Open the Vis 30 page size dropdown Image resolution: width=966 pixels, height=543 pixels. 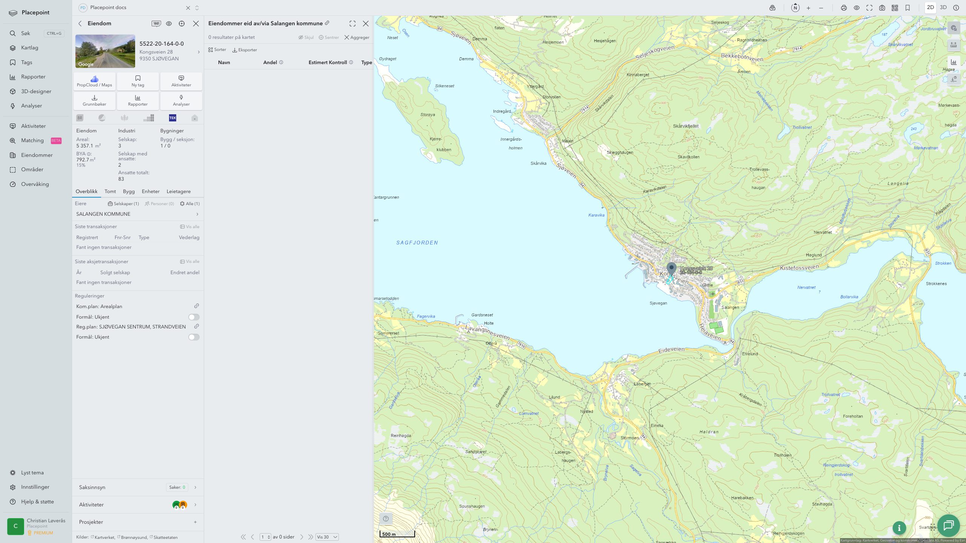[327, 537]
